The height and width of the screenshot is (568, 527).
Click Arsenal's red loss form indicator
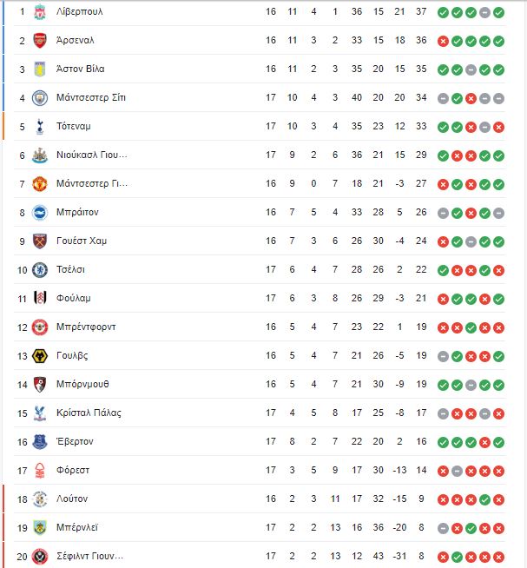pyautogui.click(x=443, y=42)
